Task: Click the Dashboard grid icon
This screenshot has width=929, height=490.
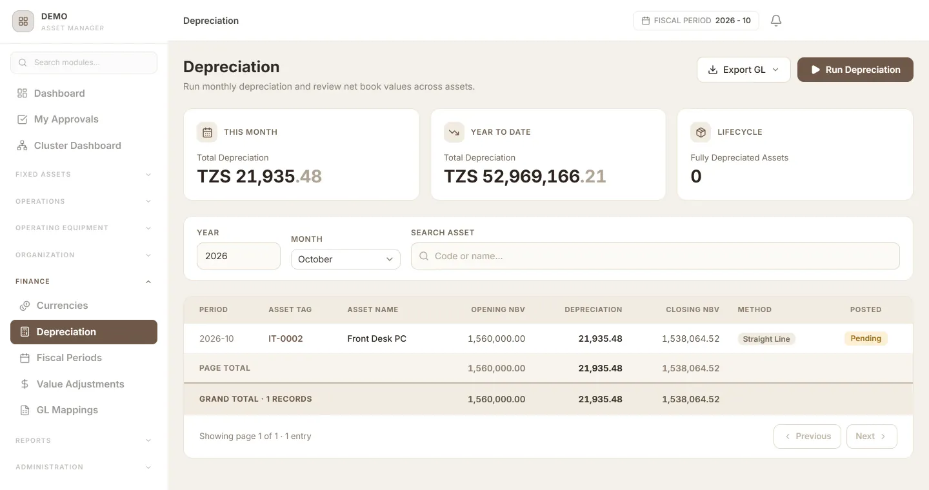Action: pyautogui.click(x=23, y=93)
